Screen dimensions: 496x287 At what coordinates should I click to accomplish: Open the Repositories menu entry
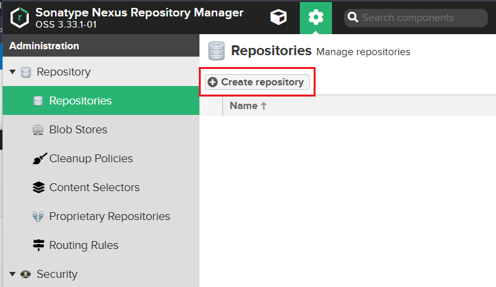(101, 100)
